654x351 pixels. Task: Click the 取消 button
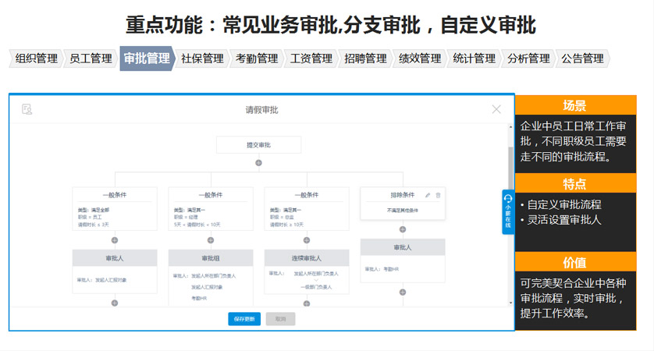click(x=280, y=319)
